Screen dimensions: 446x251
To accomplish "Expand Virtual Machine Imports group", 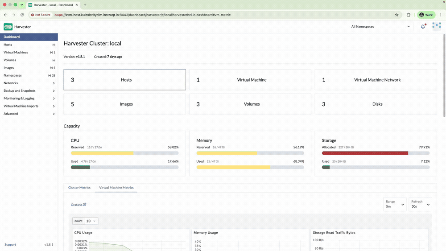I will (29, 106).
